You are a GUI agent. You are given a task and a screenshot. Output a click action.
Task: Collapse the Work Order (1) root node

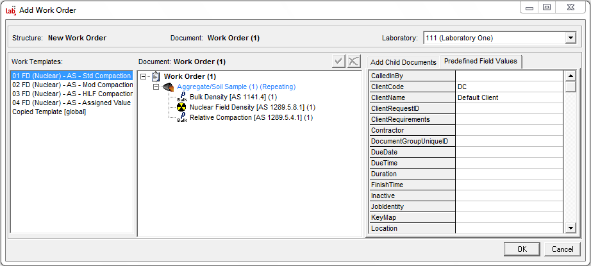(x=145, y=76)
